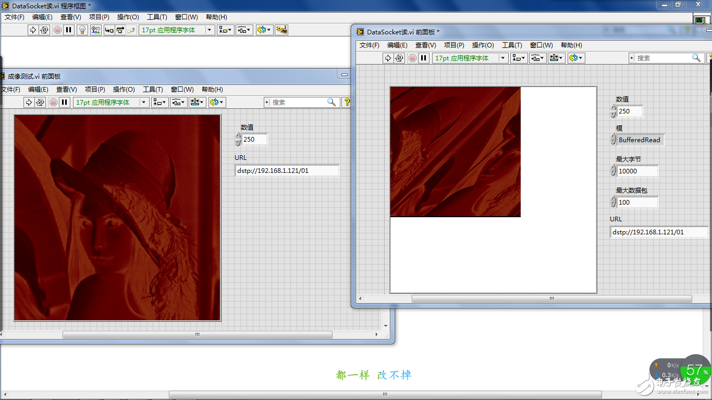Open the 模 BufferedRead ring selector

(640, 140)
